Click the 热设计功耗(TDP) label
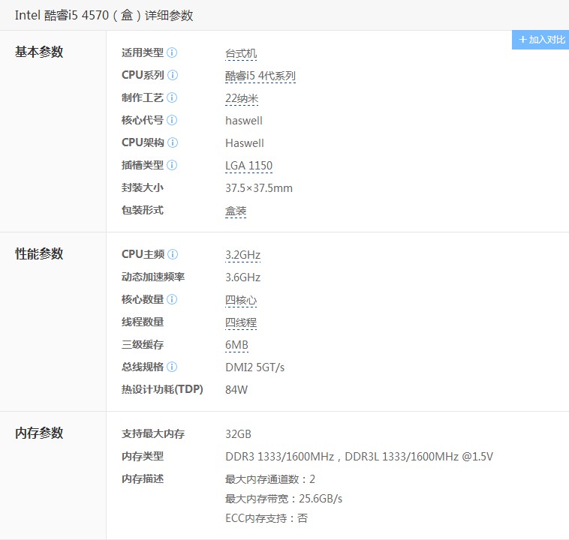 pos(162,389)
